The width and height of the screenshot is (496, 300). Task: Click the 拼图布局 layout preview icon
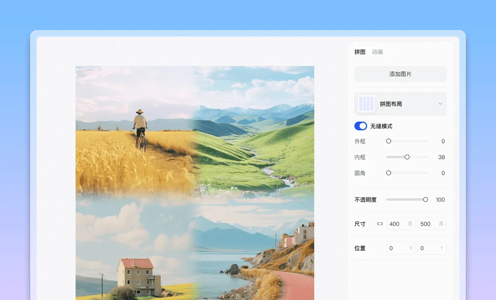point(366,104)
